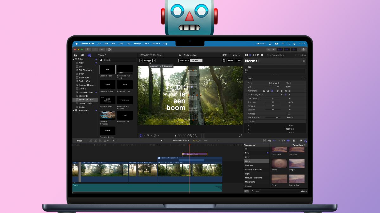
Task: Align text left in Alignment row
Action: pos(264,91)
